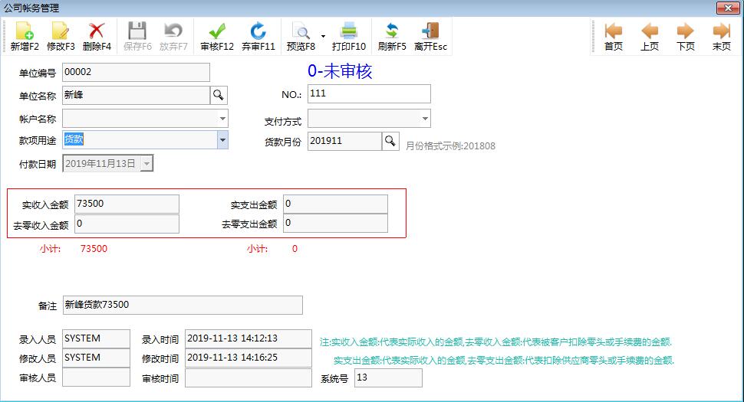Click the search icon beside 货款月份
Viewport: 744px width, 402px height.
[x=390, y=141]
